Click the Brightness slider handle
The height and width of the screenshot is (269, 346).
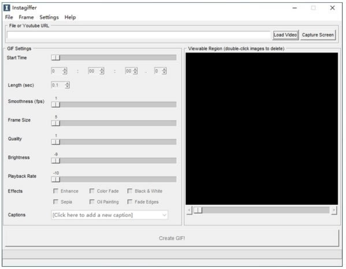[55, 160]
